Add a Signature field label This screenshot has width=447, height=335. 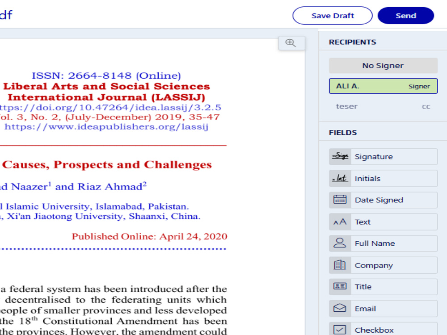click(x=374, y=156)
